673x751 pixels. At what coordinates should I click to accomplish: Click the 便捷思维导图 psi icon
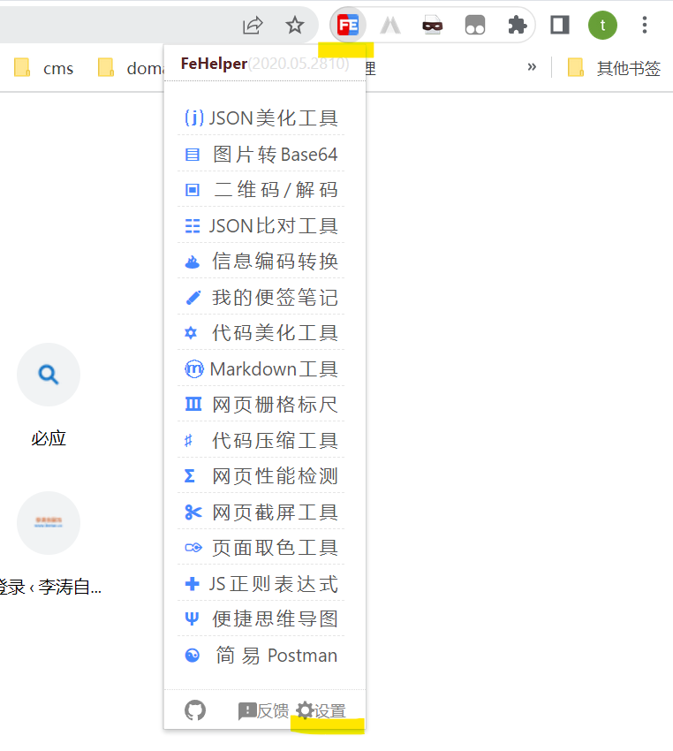click(192, 618)
